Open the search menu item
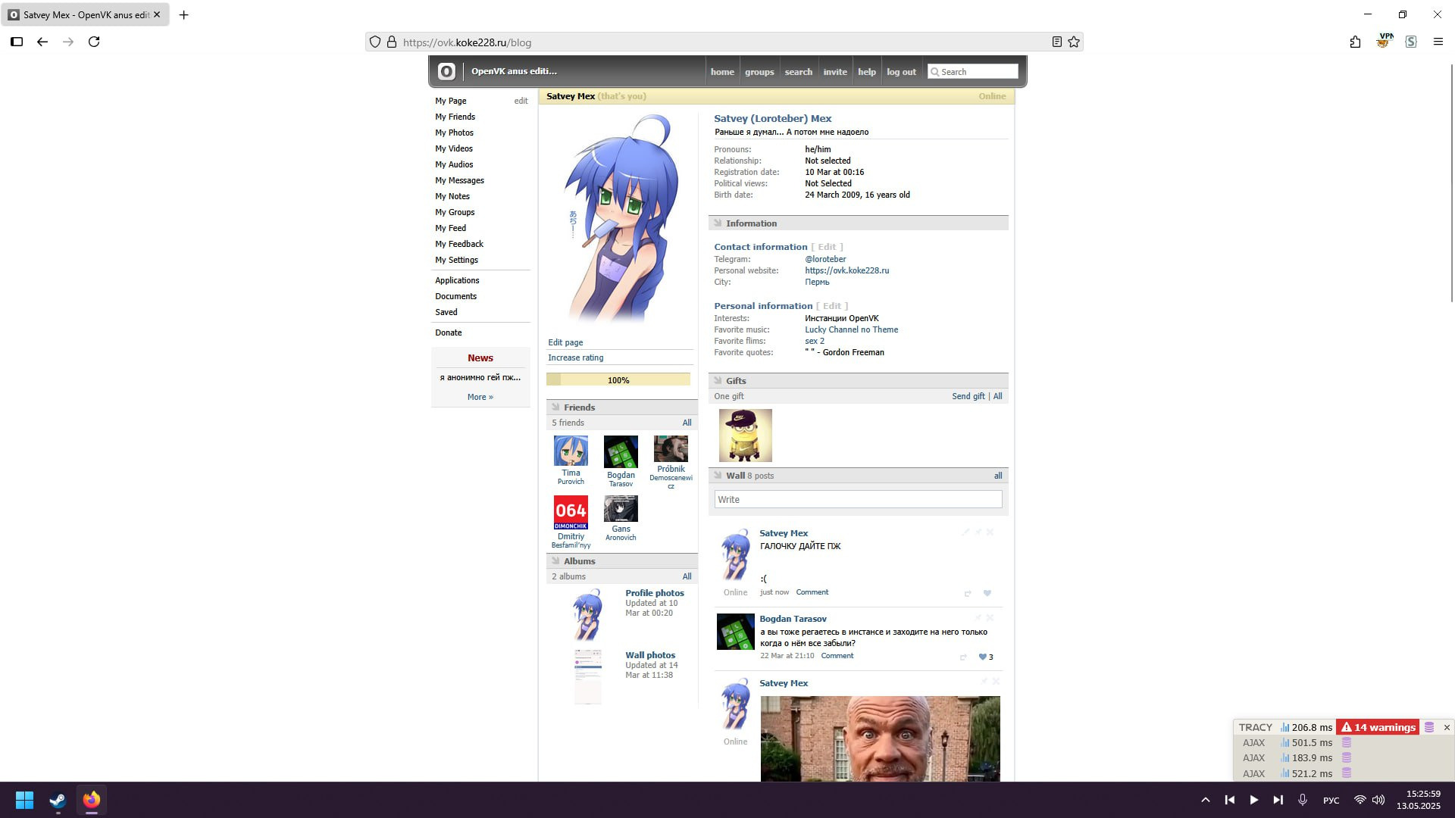1455x818 pixels. 798,72
